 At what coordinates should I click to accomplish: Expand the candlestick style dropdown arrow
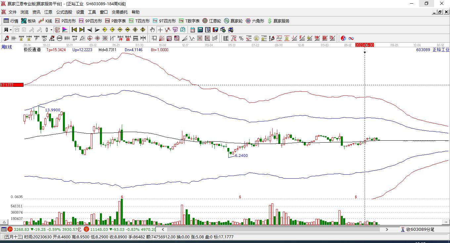tap(51, 30)
